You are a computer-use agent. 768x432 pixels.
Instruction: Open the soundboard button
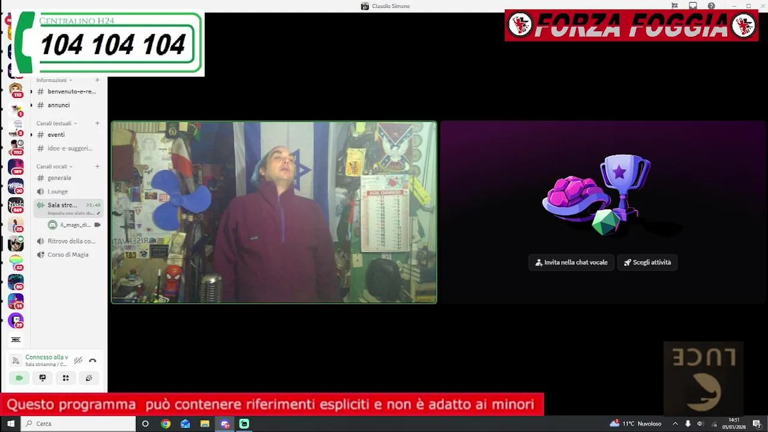click(x=89, y=378)
